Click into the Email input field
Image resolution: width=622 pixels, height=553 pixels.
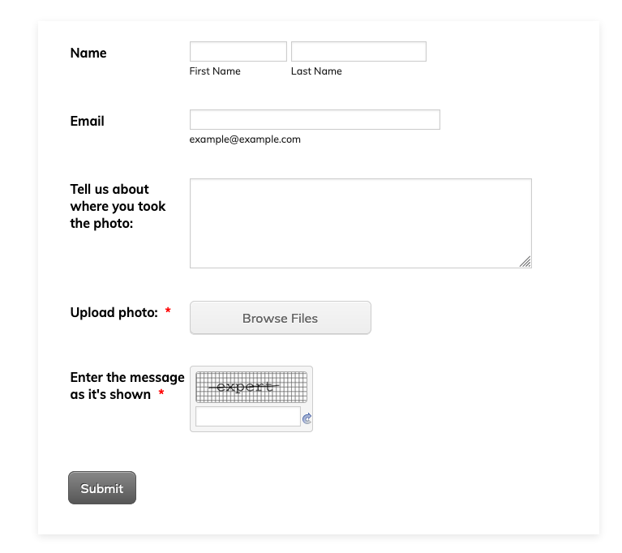point(315,120)
